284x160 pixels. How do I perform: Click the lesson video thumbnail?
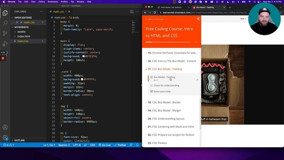242,84
